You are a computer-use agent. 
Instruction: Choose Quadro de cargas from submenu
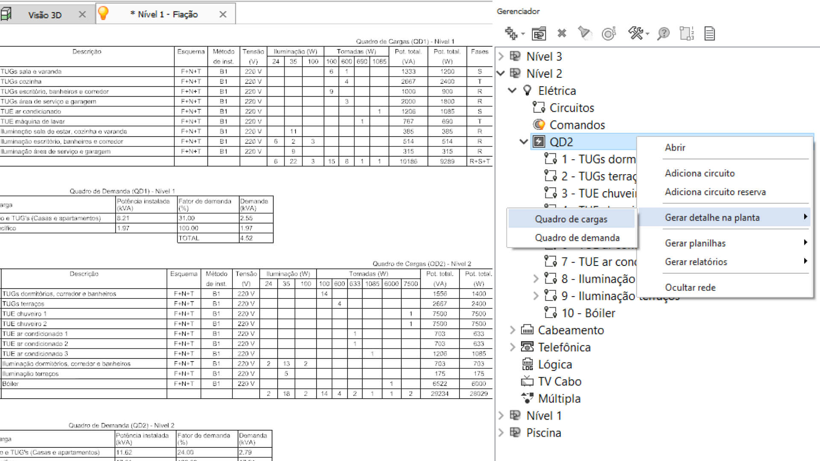coord(571,219)
